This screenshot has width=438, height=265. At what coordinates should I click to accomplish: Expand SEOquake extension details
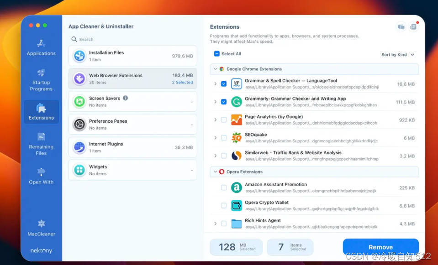click(x=216, y=138)
